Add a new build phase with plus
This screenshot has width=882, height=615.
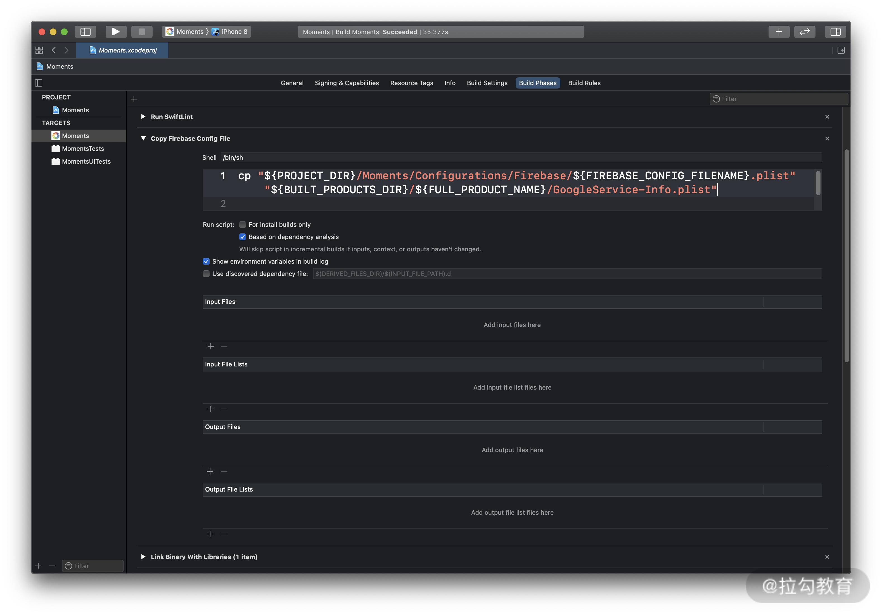click(134, 99)
